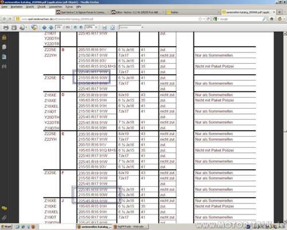Image resolution: width=287 pixels, height=230 pixels.
Task: Click the fit-width page view icon
Action: [104, 28]
